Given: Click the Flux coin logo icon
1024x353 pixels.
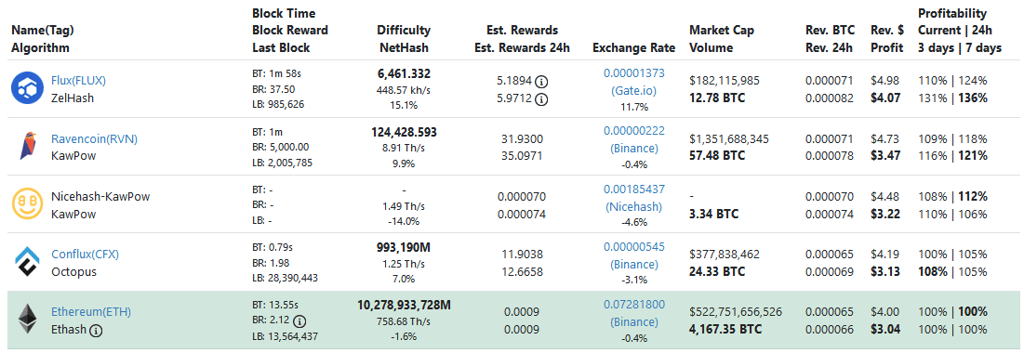Looking at the screenshot, I should point(27,89).
